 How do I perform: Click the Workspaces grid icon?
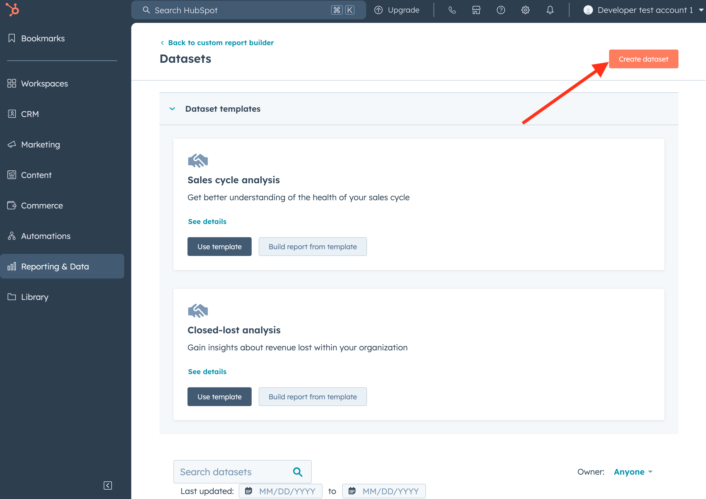[12, 84]
